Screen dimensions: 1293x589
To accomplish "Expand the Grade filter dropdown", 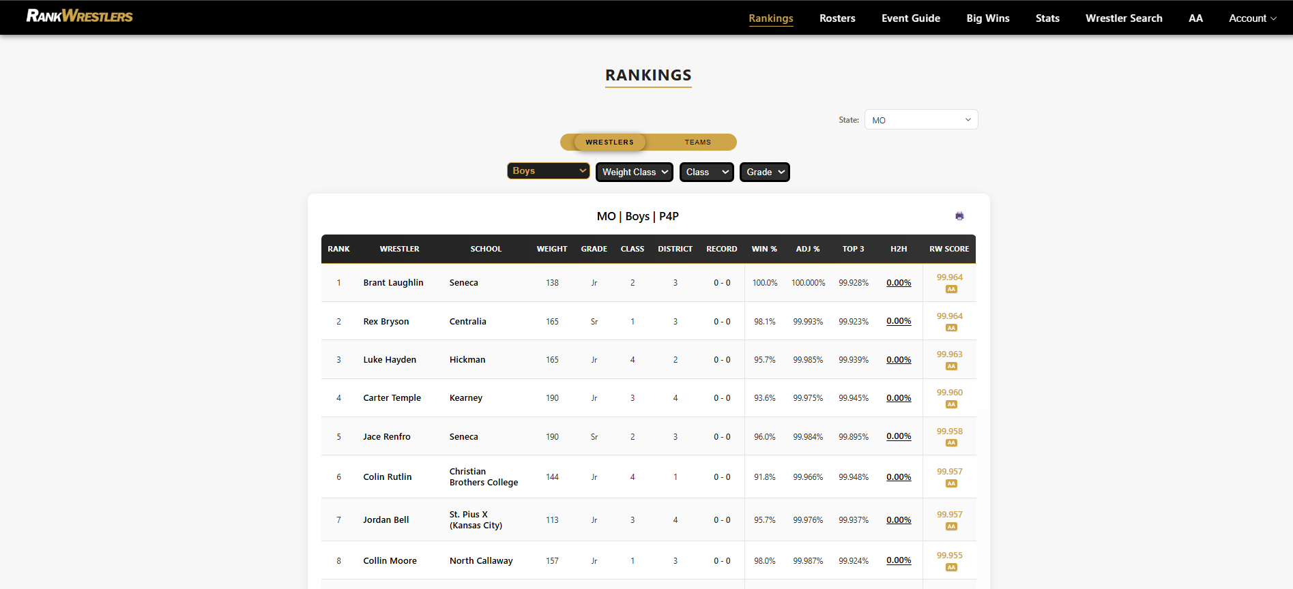I will pos(764,172).
